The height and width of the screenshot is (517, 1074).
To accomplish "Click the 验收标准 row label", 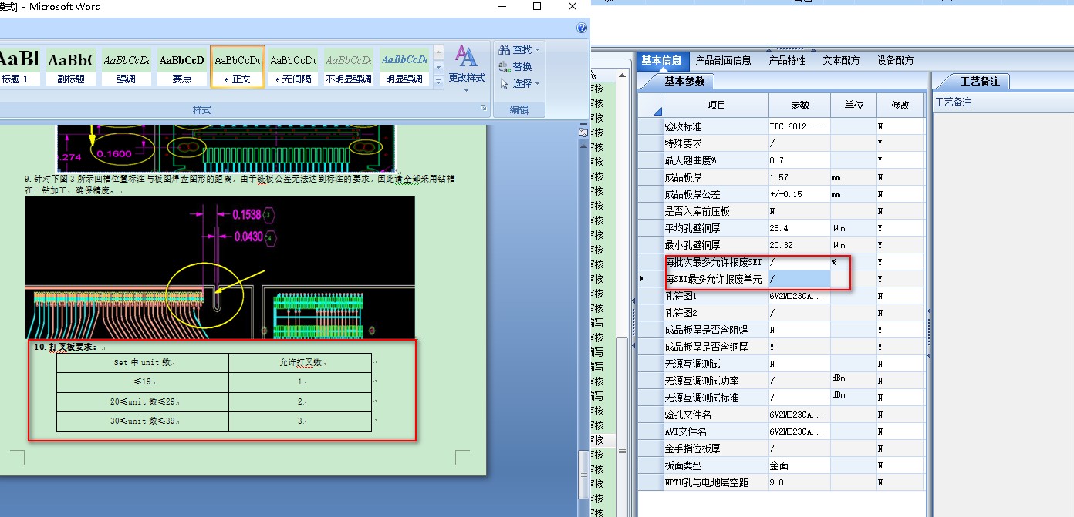I will [x=684, y=126].
